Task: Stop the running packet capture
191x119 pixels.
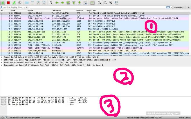Action: point(8,3)
